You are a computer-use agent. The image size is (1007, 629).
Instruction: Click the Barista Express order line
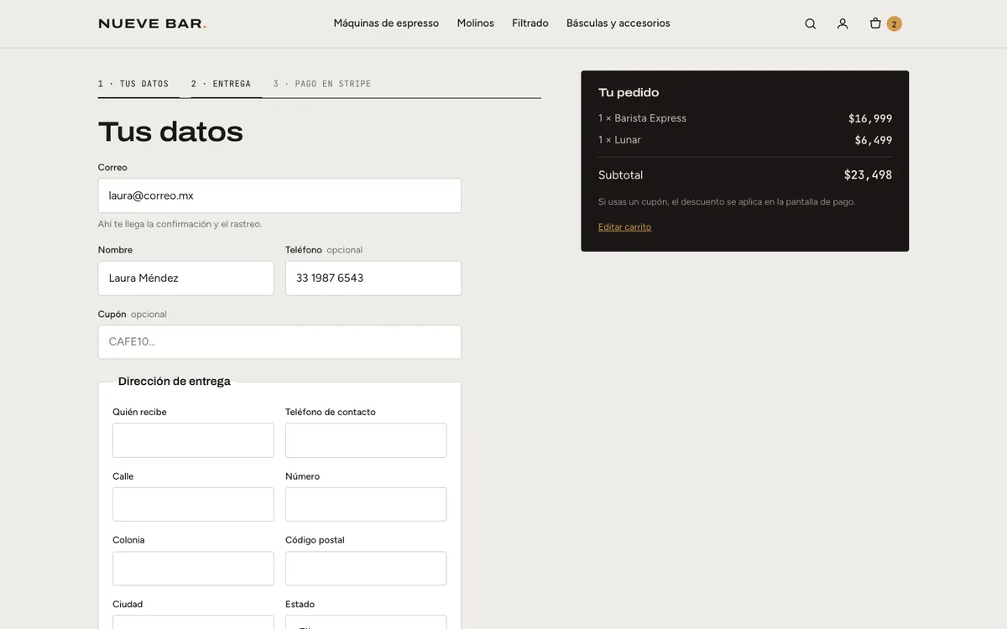tap(745, 118)
